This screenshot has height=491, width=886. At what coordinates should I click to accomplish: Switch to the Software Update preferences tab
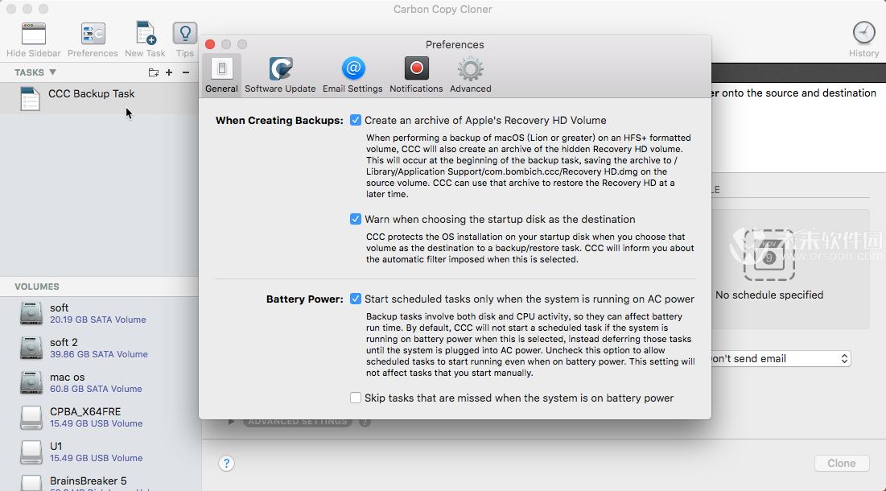click(x=280, y=74)
